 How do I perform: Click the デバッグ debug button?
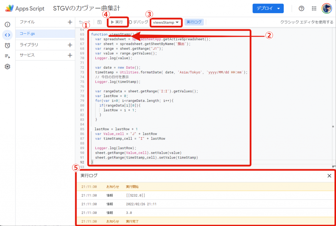click(138, 22)
